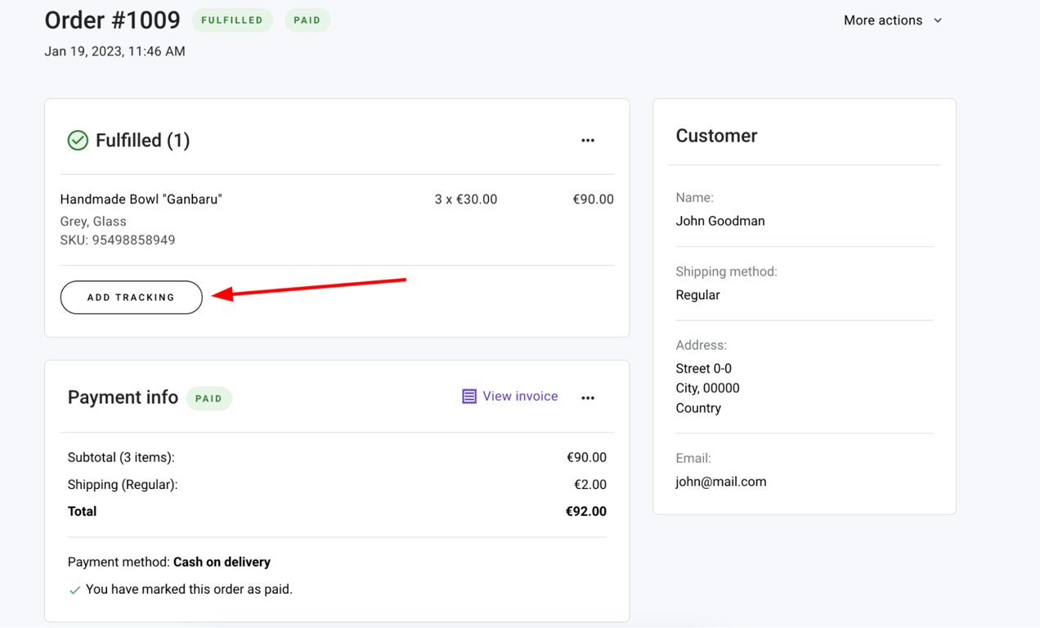Open View invoice
This screenshot has width=1040, height=628.
(x=519, y=396)
